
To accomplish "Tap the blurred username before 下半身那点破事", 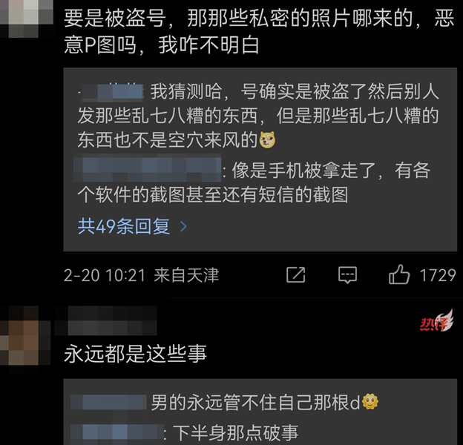I will coord(117,432).
